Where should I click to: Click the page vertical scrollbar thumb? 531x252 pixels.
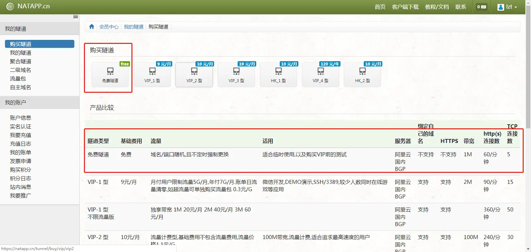click(x=528, y=66)
